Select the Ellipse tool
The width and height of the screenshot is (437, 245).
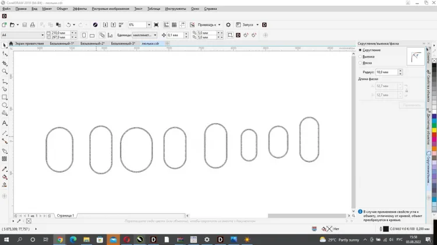(5, 105)
